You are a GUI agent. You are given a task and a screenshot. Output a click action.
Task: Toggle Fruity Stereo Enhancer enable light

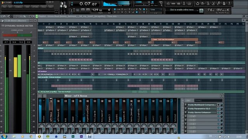pyautogui.click(x=219, y=112)
